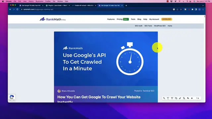Expand the tab search dropdown arrow
The width and height of the screenshot is (212, 119).
coord(203,6)
